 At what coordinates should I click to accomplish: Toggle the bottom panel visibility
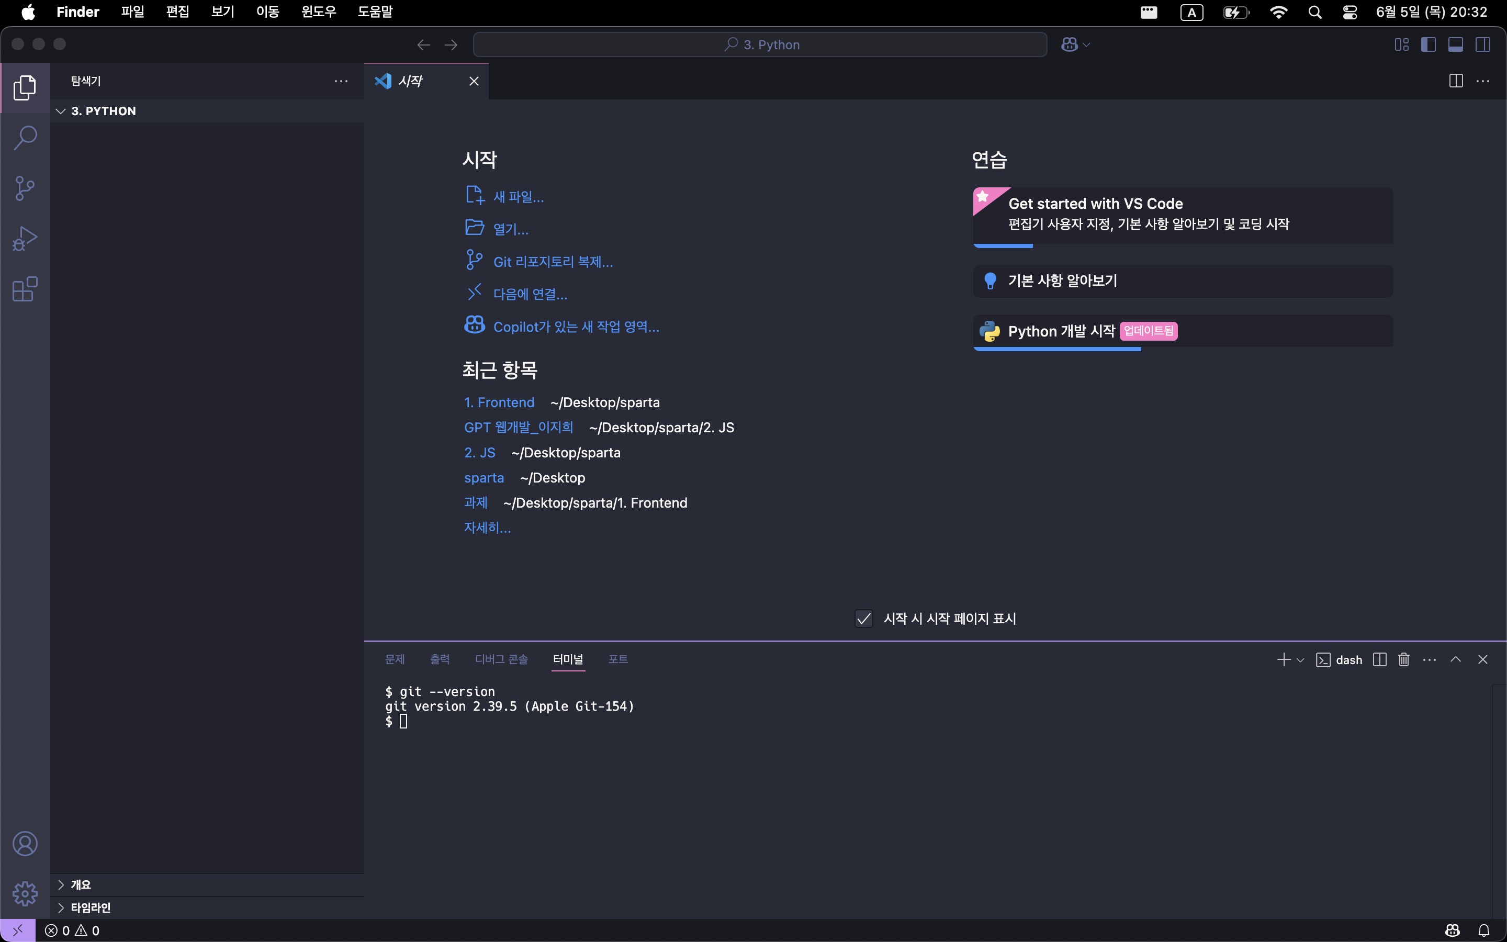coord(1456,45)
